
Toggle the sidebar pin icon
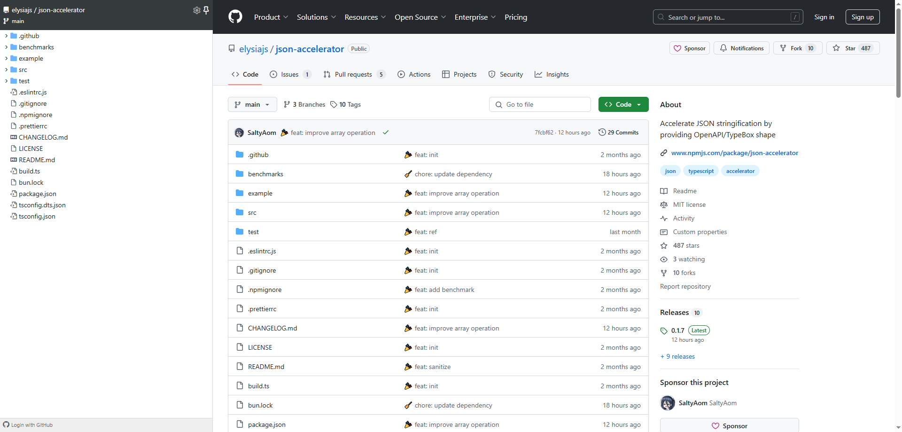tap(206, 10)
